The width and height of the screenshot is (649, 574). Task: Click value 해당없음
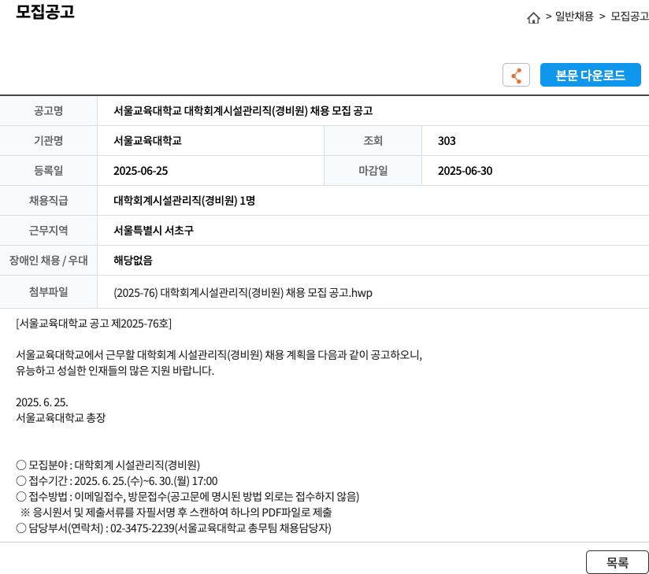point(133,261)
